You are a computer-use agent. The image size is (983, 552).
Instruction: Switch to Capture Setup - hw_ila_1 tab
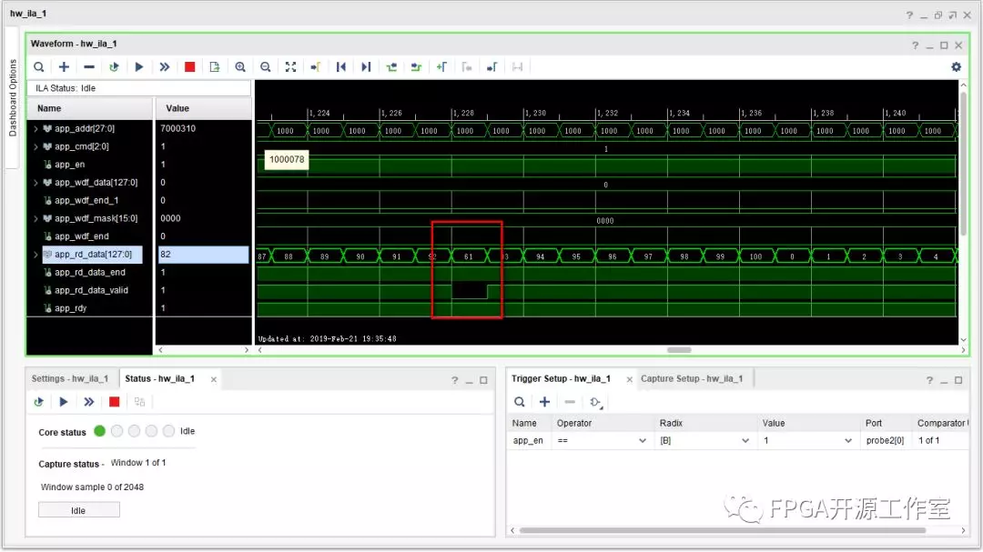click(691, 378)
